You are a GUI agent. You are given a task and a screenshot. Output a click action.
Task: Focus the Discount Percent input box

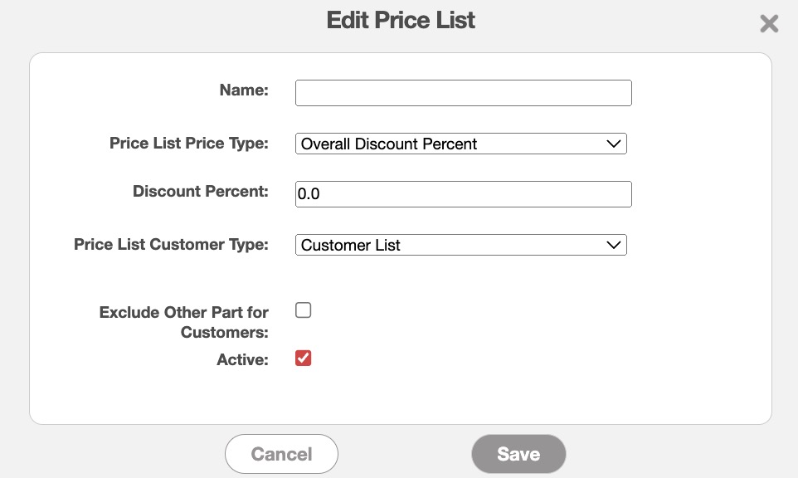(x=463, y=194)
